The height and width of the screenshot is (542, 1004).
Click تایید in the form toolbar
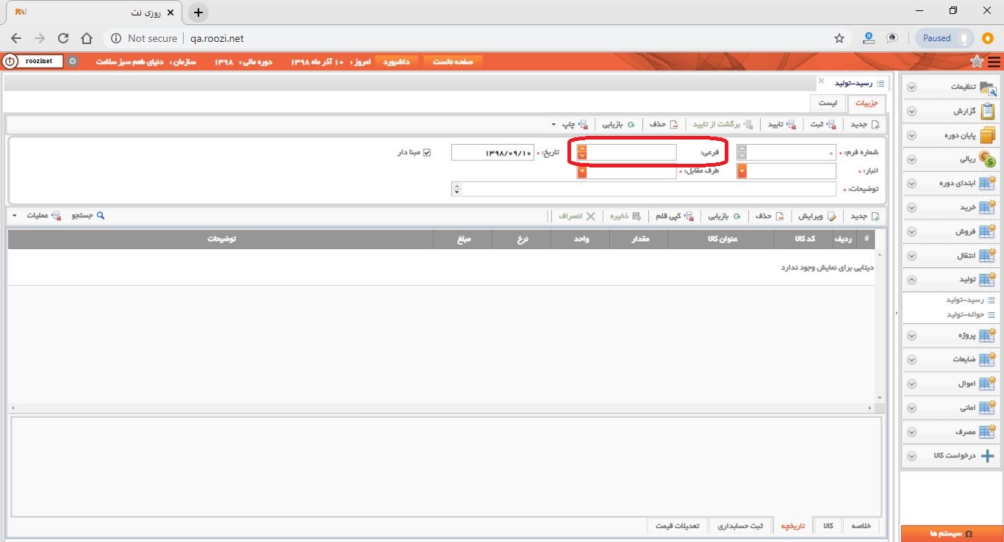[x=782, y=124]
